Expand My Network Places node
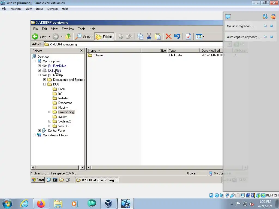Screen dimensions: 279x209 [34, 135]
